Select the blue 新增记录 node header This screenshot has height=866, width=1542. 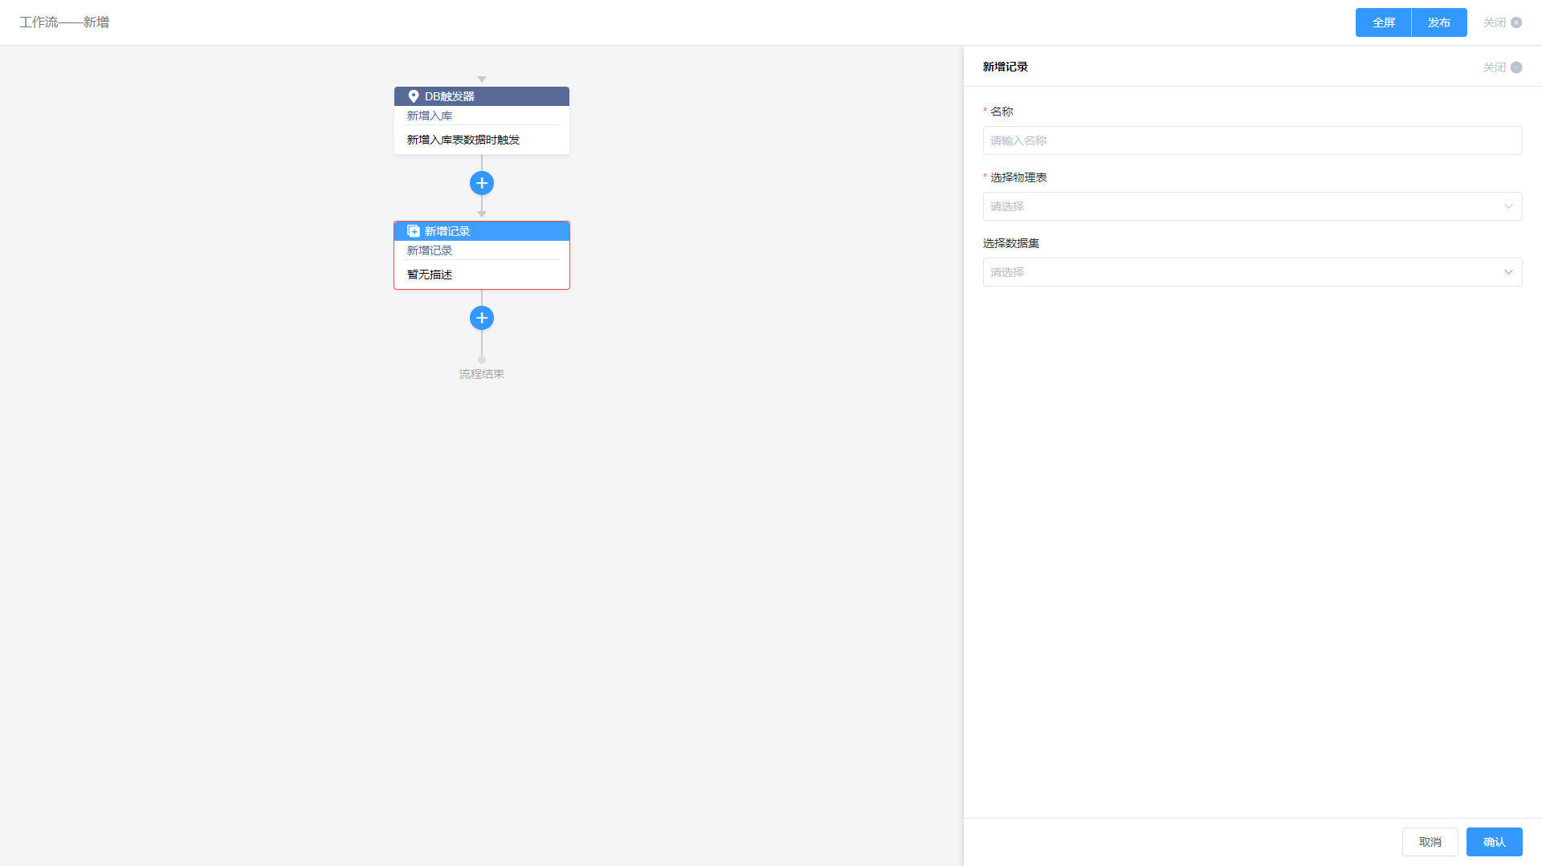[482, 231]
